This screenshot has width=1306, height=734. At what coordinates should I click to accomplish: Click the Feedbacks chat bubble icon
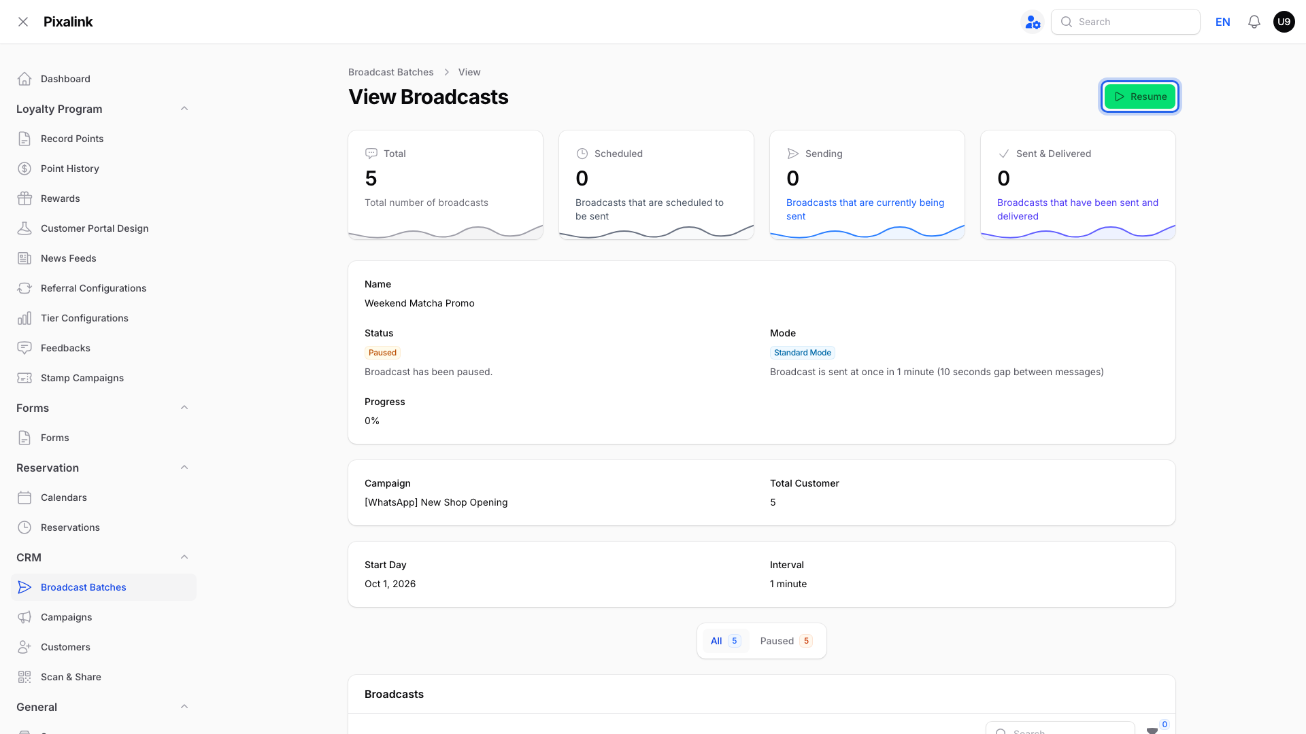(24, 348)
